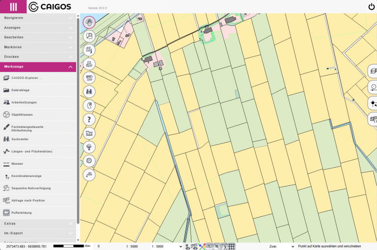Image resolution: width=377 pixels, height=250 pixels.
Task: Click the sidebar vertical scrollbar
Action: click(78, 121)
